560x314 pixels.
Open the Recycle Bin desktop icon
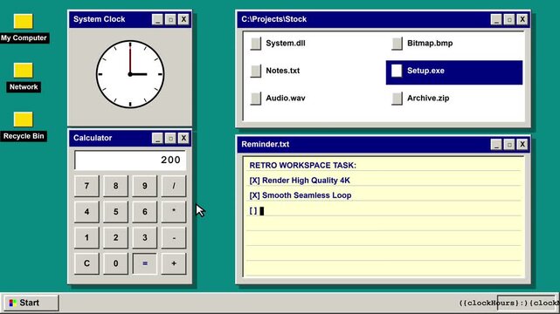[24, 119]
